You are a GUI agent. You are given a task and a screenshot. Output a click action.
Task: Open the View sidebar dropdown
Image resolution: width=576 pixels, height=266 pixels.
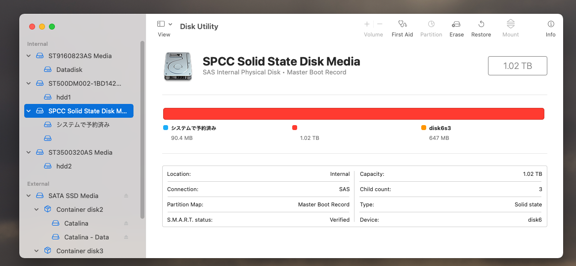point(164,24)
